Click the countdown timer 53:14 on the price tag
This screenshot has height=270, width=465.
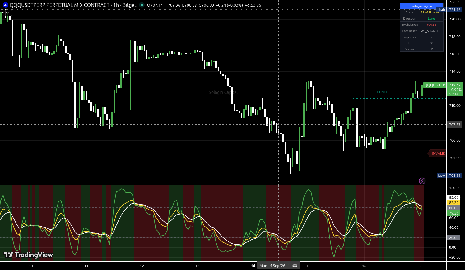click(454, 94)
